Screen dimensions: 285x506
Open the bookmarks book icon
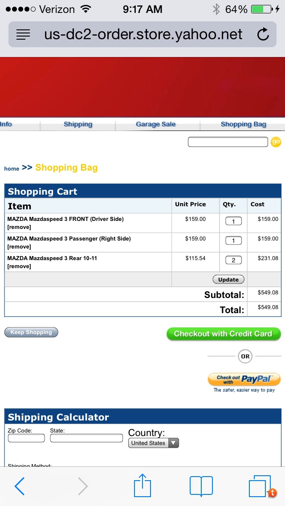point(201,486)
